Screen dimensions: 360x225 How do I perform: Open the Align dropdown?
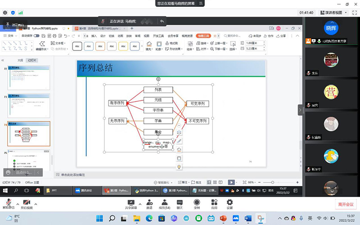tap(202, 49)
